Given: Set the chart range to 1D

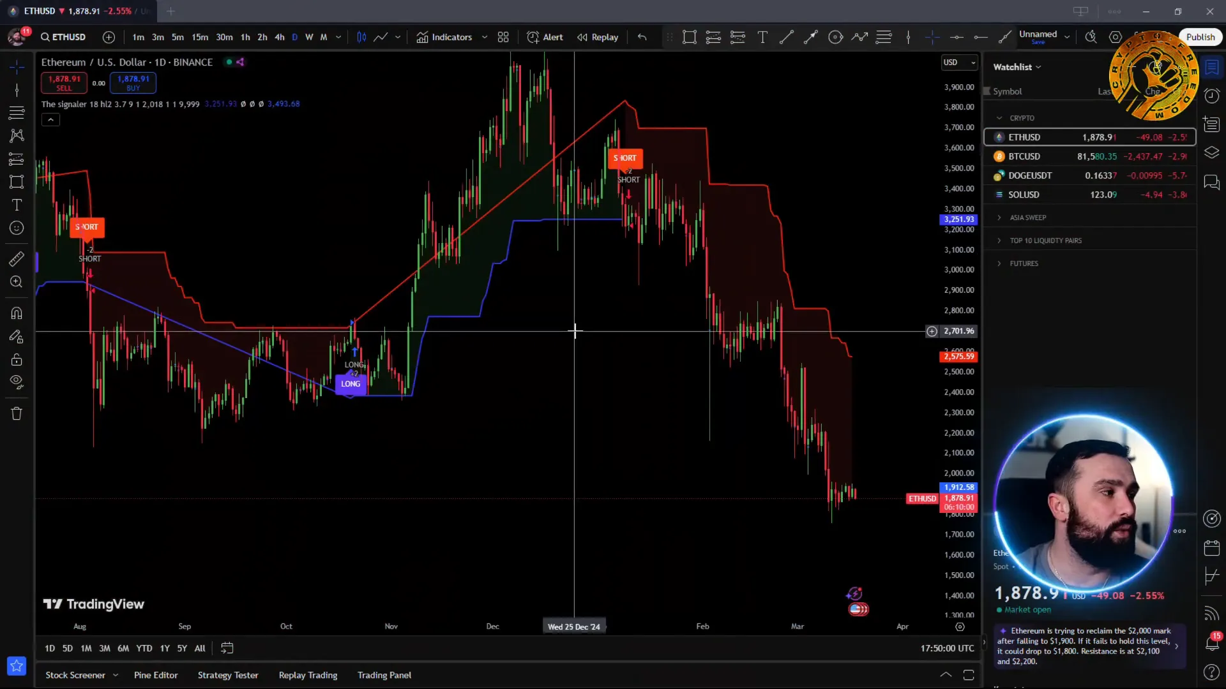Looking at the screenshot, I should click(x=50, y=648).
